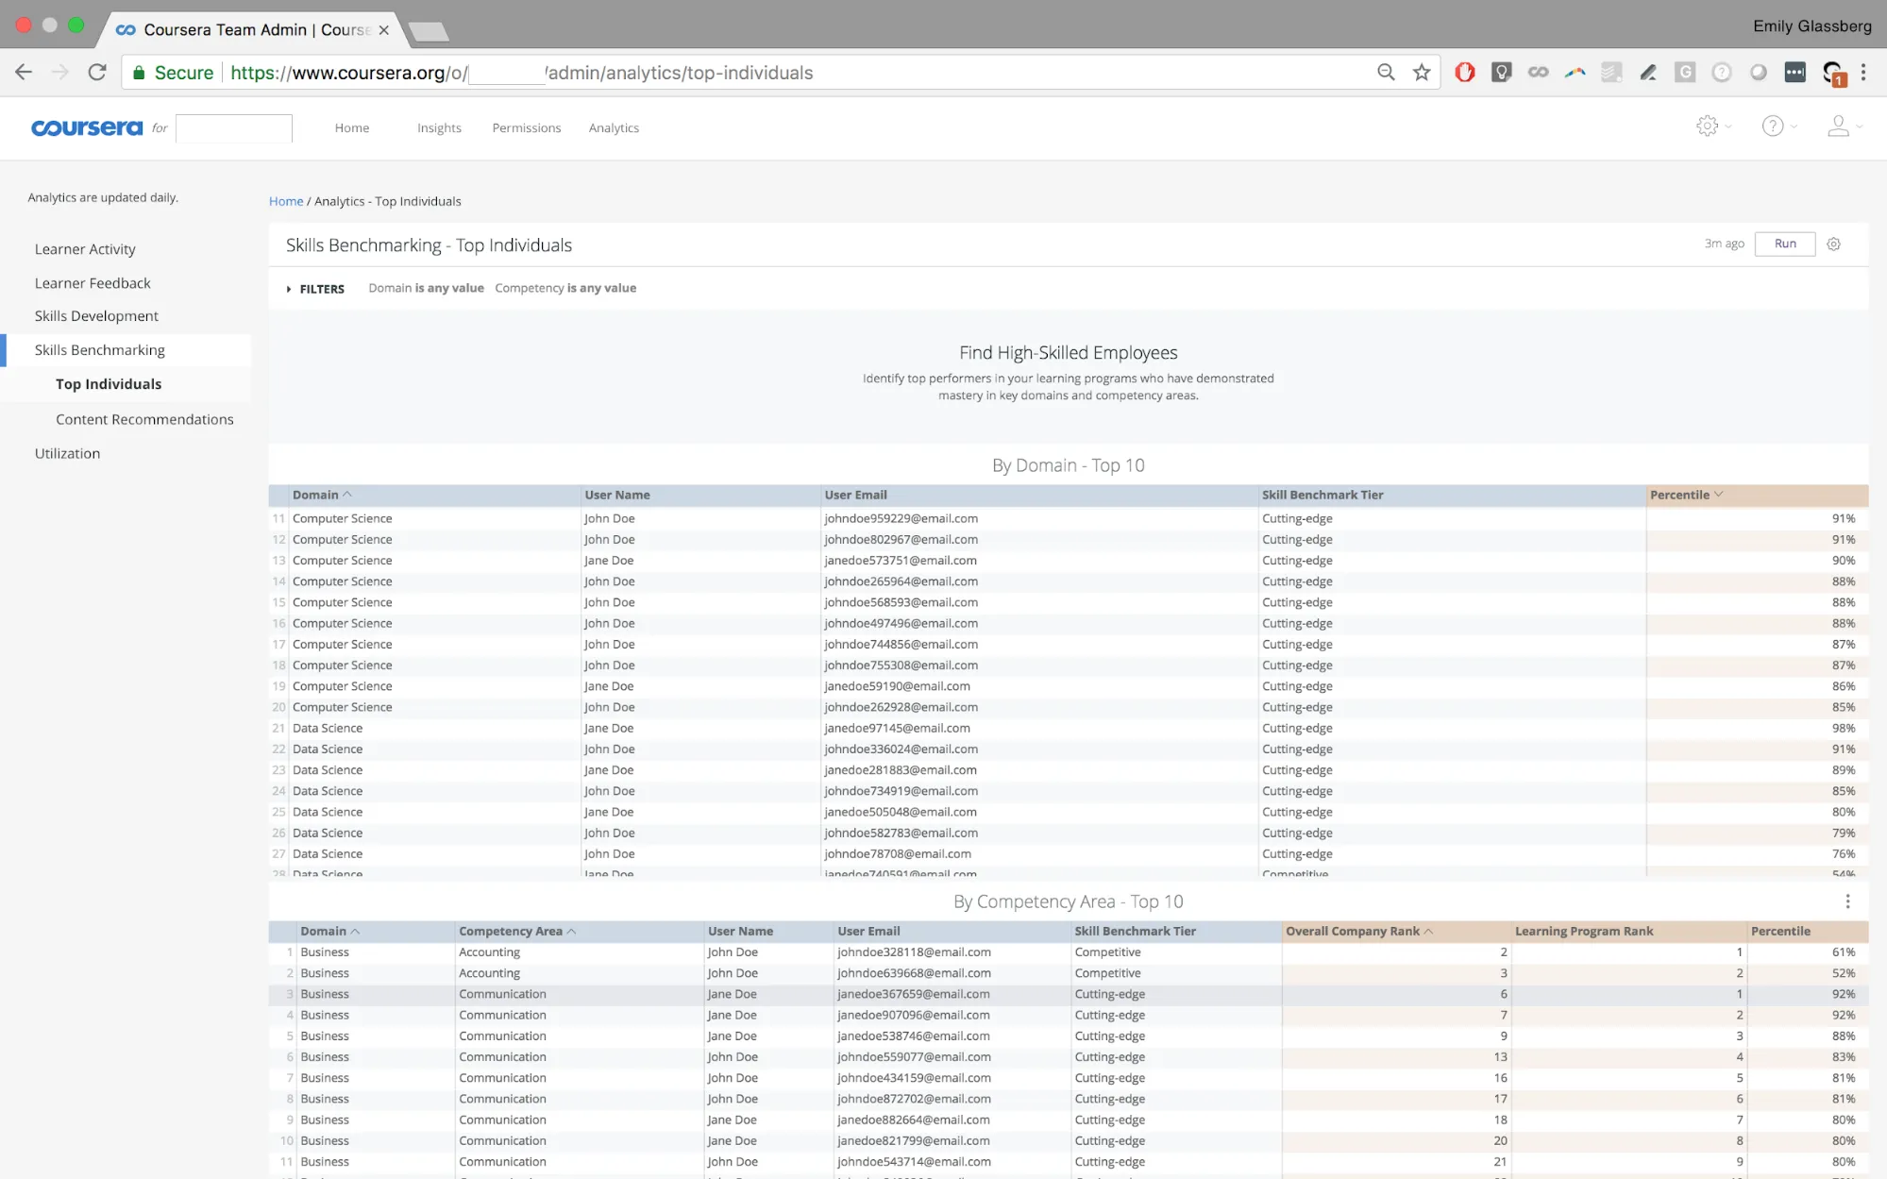Open the Home breadcrumb link

coord(286,201)
